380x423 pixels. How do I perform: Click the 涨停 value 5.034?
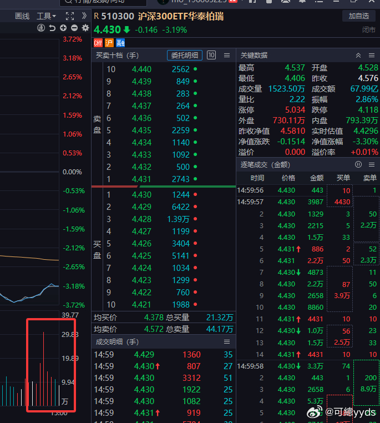tap(295, 110)
